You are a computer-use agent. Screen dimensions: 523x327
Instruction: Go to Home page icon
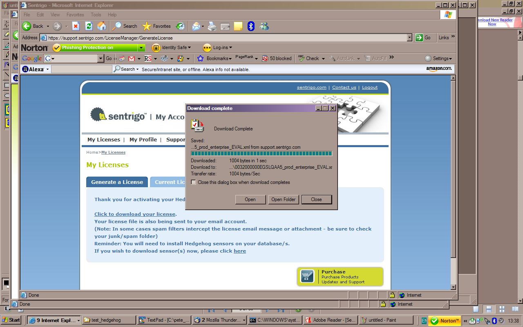click(102, 26)
